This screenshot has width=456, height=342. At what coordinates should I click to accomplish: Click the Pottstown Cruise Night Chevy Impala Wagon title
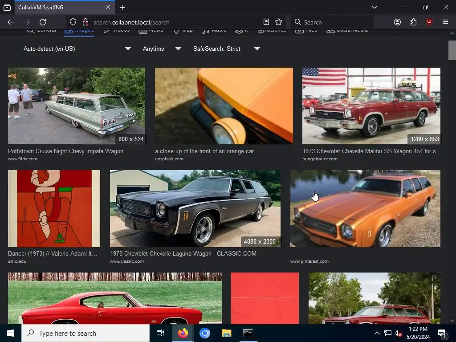(x=65, y=151)
